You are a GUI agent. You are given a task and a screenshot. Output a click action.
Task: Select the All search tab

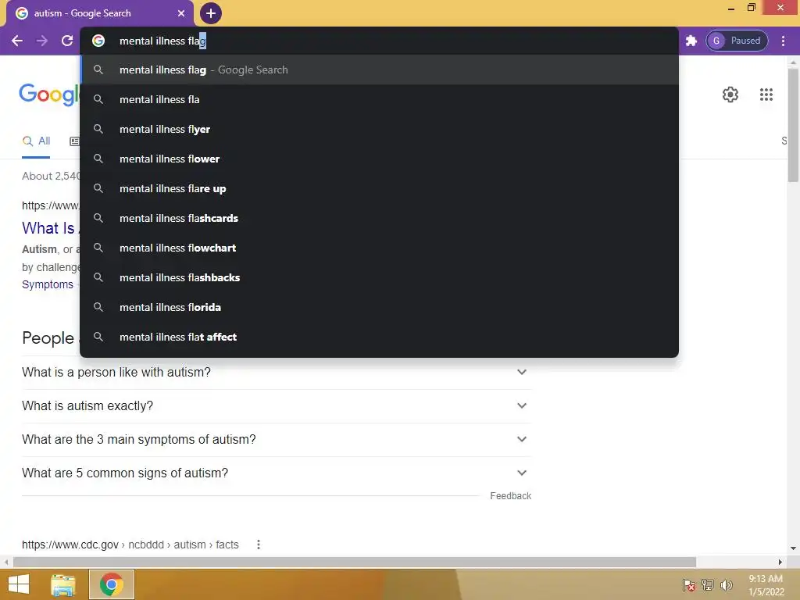36,141
